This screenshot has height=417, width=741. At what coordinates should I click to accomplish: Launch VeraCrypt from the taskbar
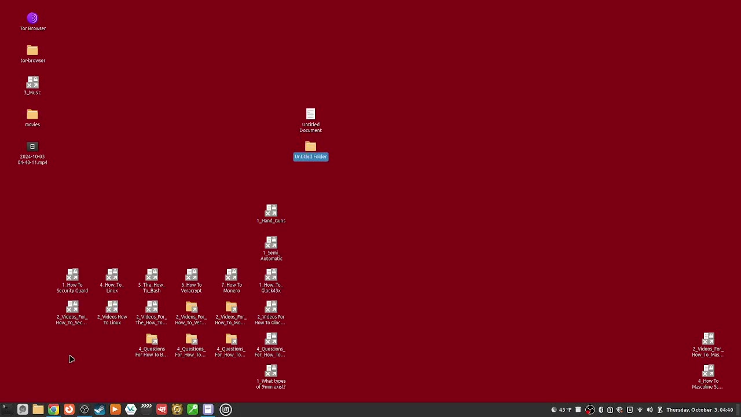tap(131, 409)
